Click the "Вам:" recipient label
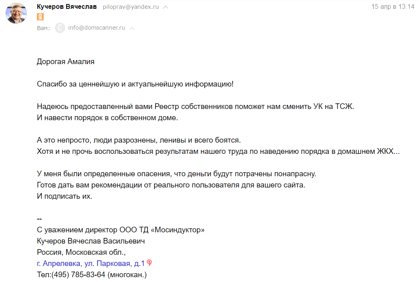Screen dimensions: 419x282 43,28
